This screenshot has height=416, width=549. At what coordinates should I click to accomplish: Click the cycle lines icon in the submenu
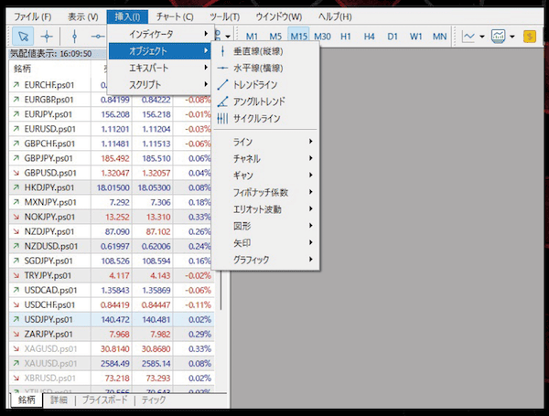[x=222, y=119]
